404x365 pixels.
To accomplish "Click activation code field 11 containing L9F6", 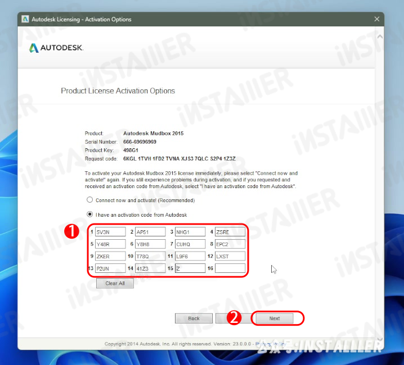I will point(190,256).
